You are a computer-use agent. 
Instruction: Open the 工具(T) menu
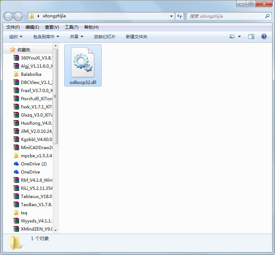pos(71,27)
